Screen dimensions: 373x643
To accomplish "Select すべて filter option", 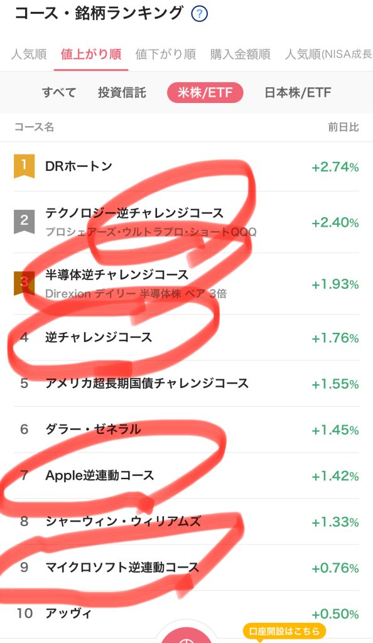I will (x=59, y=92).
